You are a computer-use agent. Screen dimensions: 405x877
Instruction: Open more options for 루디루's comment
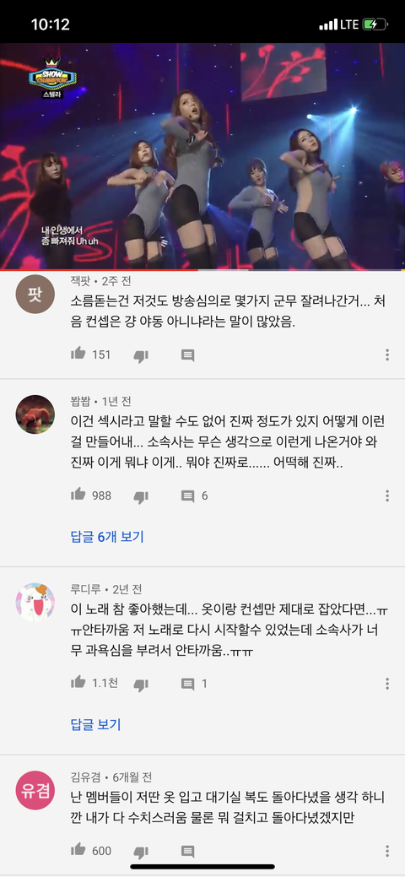coord(387,684)
